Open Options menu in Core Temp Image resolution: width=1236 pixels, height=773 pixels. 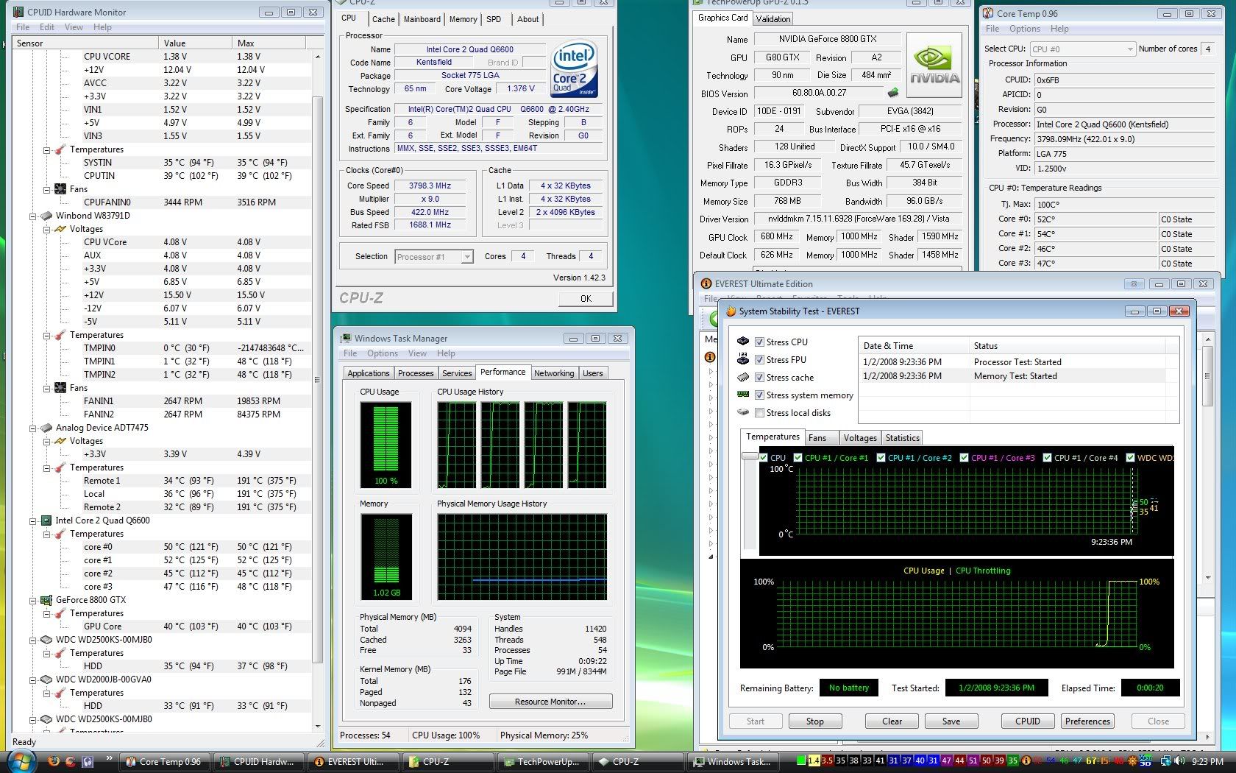pos(1024,29)
